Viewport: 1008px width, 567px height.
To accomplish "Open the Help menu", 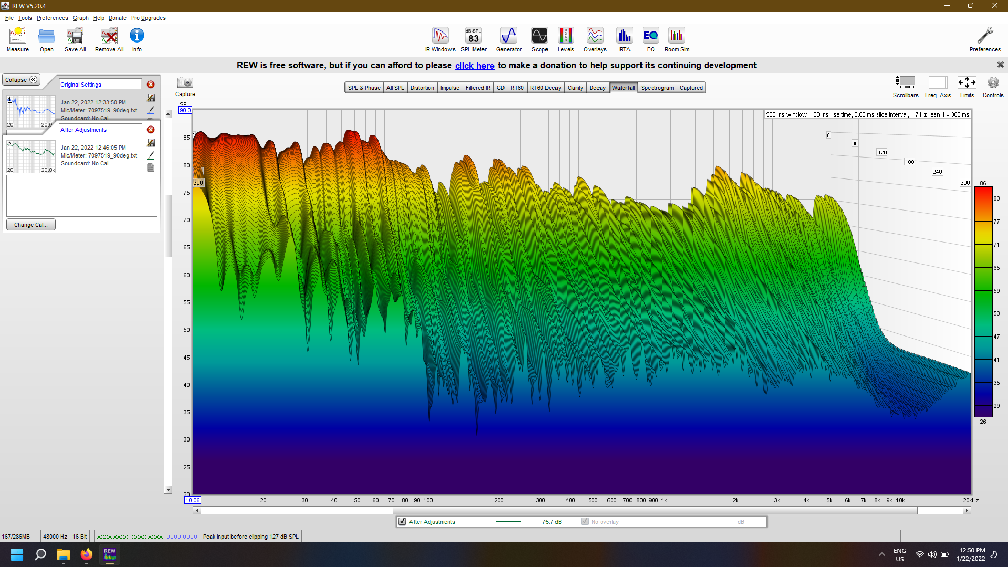I will [x=99, y=18].
